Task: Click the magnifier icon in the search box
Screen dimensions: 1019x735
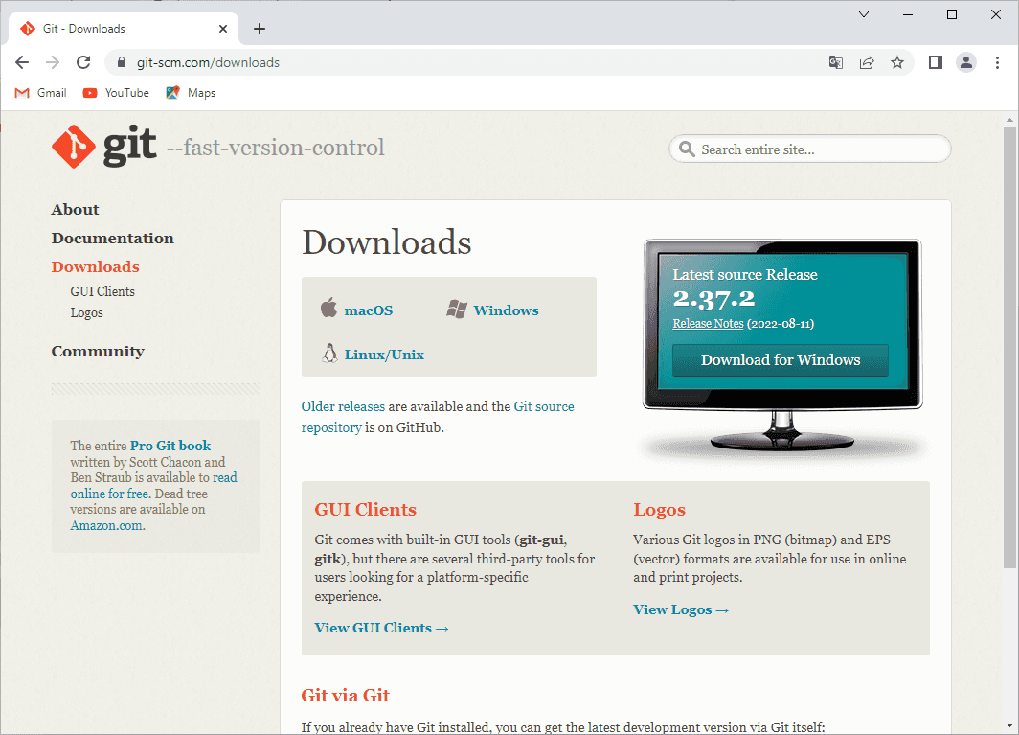Action: tap(687, 149)
